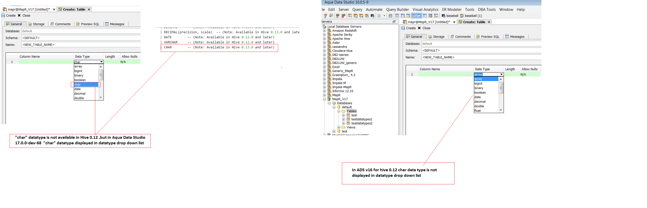Image resolution: width=647 pixels, height=208 pixels.
Task: Open the Automate menu
Action: pos(374,10)
